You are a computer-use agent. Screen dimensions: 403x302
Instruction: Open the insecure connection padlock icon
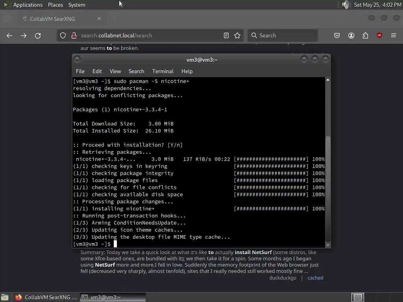[74, 35]
